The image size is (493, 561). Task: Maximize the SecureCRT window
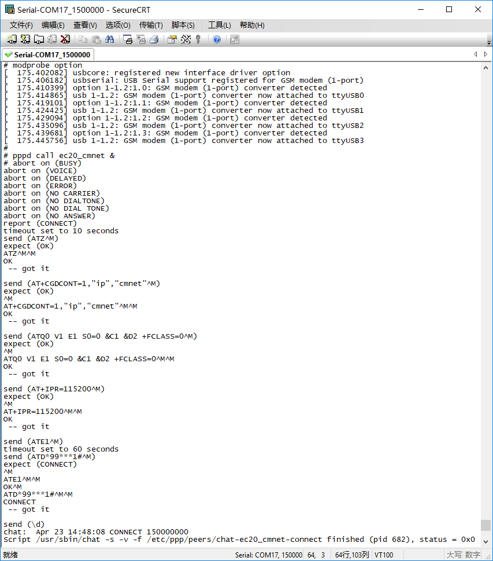[x=449, y=9]
